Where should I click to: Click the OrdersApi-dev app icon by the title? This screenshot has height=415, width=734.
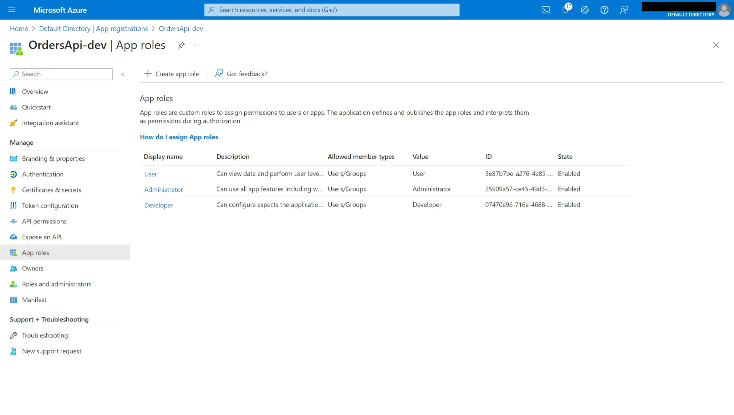coord(16,48)
